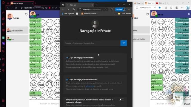Open Sites Sugeridos bookmark

(x=68, y=14)
